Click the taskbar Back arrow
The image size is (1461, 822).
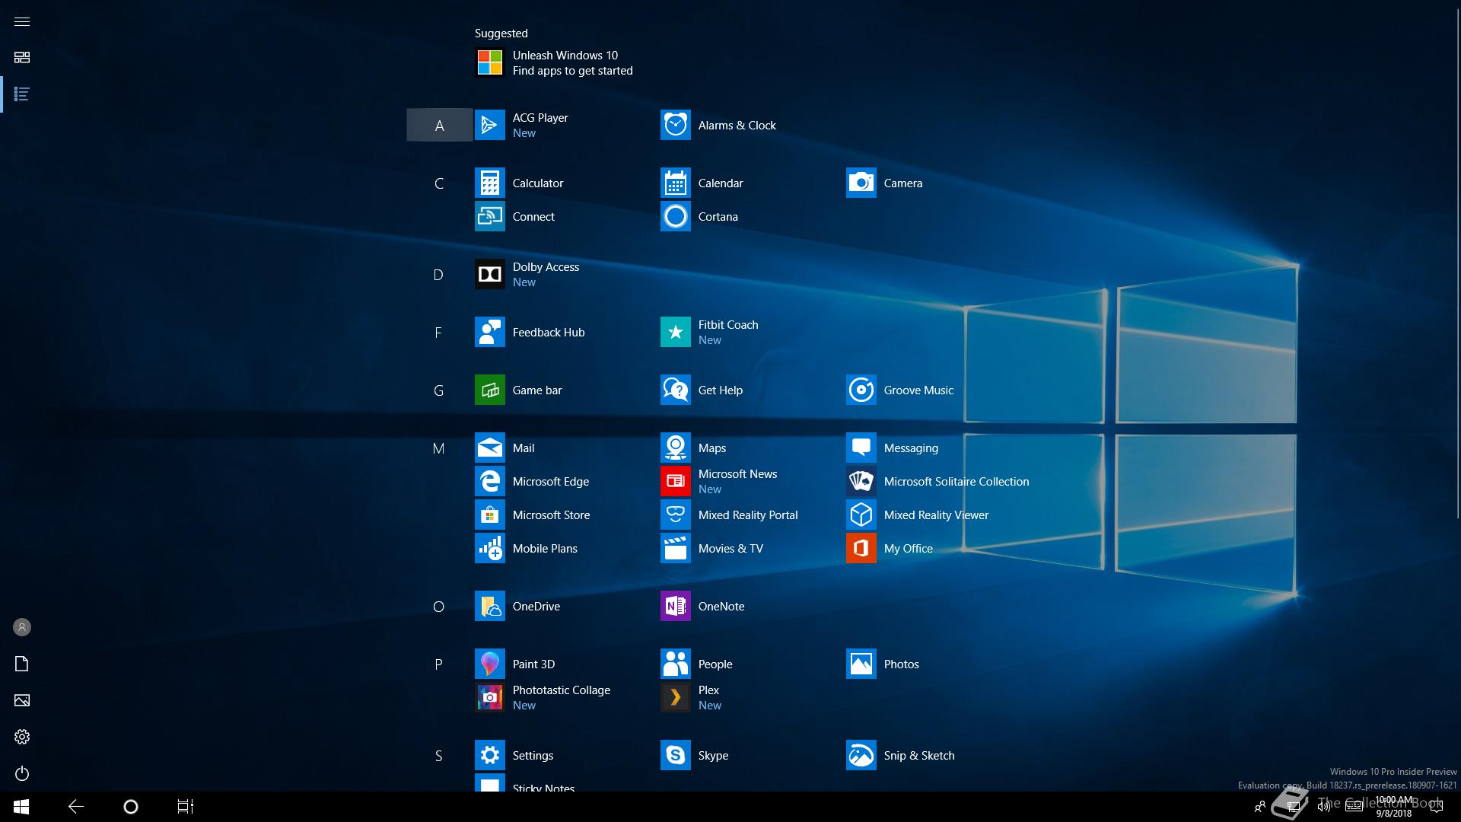(x=76, y=807)
